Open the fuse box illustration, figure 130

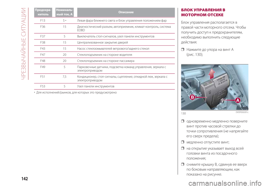coord(214,87)
